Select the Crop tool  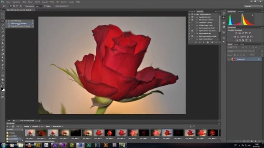click(2, 28)
